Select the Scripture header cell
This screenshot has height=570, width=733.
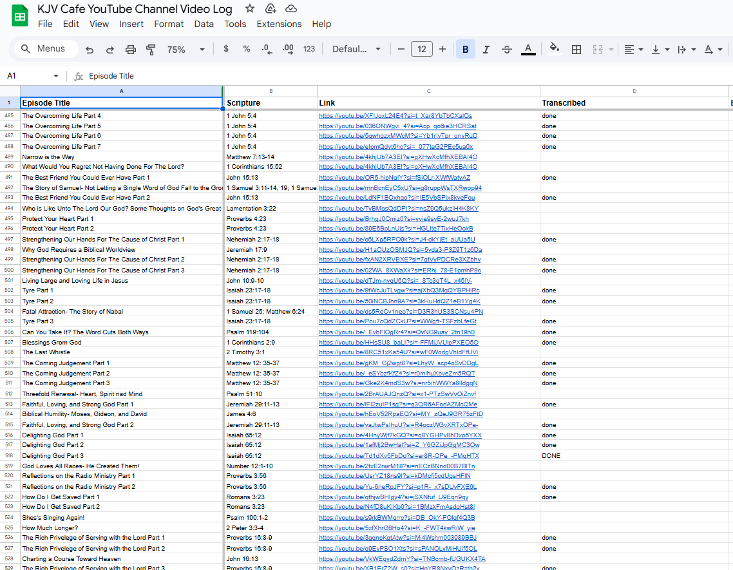point(271,103)
